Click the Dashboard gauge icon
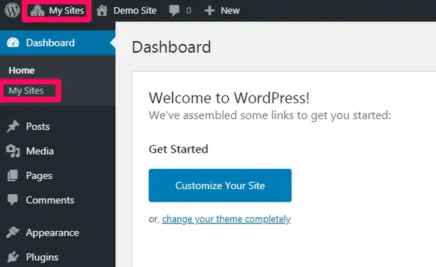Screen dimensions: 436x267 [x=13, y=43]
